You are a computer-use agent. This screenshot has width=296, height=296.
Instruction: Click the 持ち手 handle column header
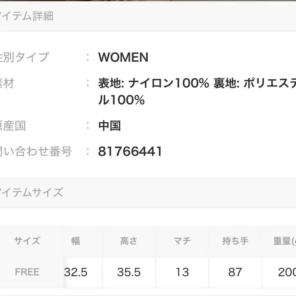[235, 241]
